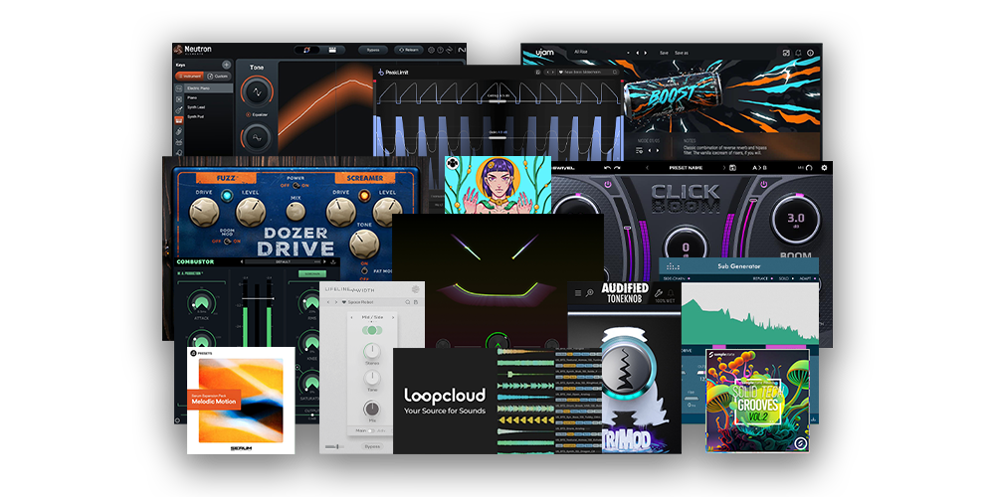The width and height of the screenshot is (995, 497).
Task: Click Neutron Bypass button
Action: (x=373, y=50)
